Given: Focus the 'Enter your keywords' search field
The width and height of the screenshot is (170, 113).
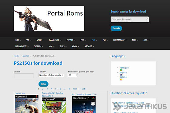Looking at the screenshot, I should (x=130, y=19).
